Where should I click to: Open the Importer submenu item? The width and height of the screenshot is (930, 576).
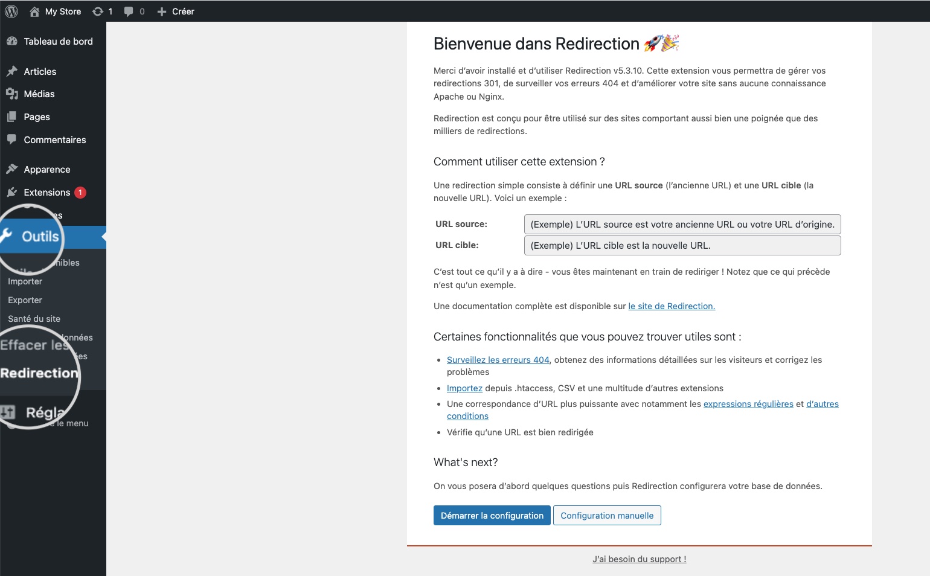25,281
